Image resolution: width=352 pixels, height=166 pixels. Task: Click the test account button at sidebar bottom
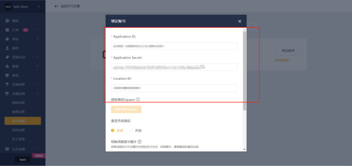point(23,160)
